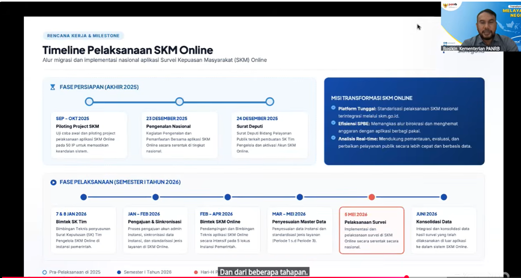Click the checkmark icon next to Platform Tunggal
The image size is (521, 278).
pyautogui.click(x=333, y=108)
